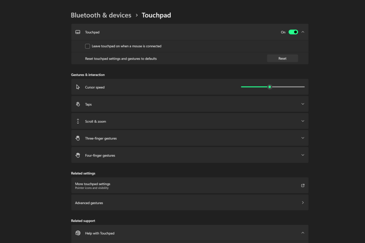Collapse the Help with Touchpad section
The height and width of the screenshot is (243, 365).
click(303, 233)
